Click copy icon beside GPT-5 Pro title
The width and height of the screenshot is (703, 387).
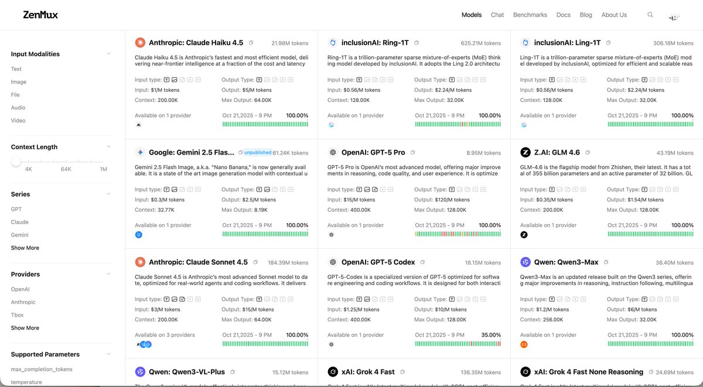coord(413,152)
